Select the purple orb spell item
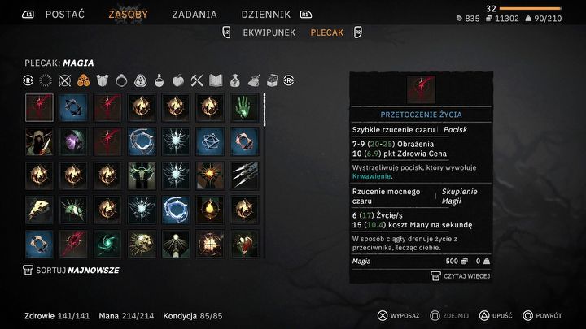Screen dimensions: 586x329 (73, 141)
